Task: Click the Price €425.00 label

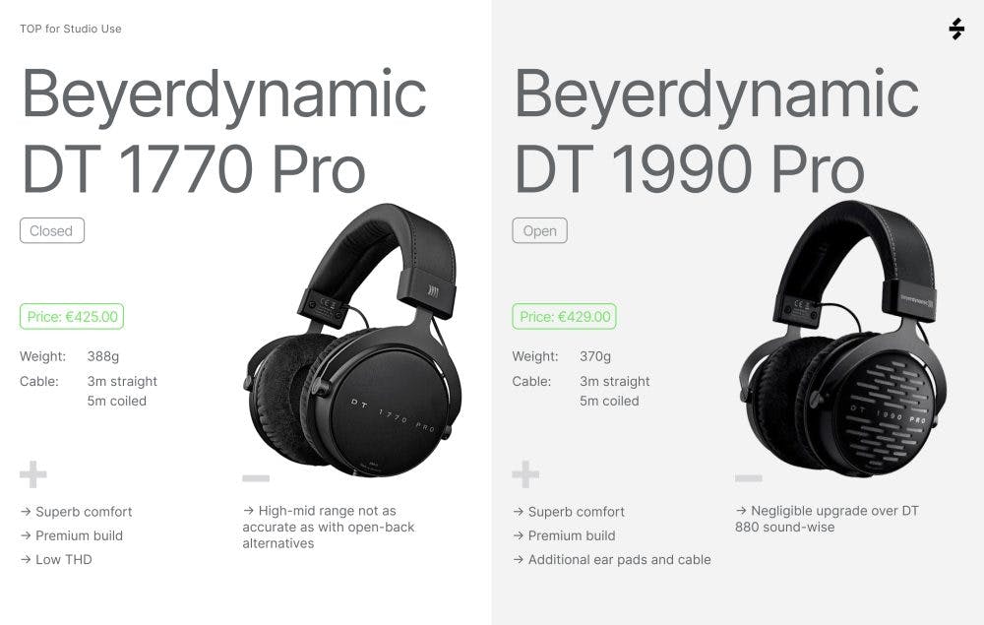Action: coord(72,316)
